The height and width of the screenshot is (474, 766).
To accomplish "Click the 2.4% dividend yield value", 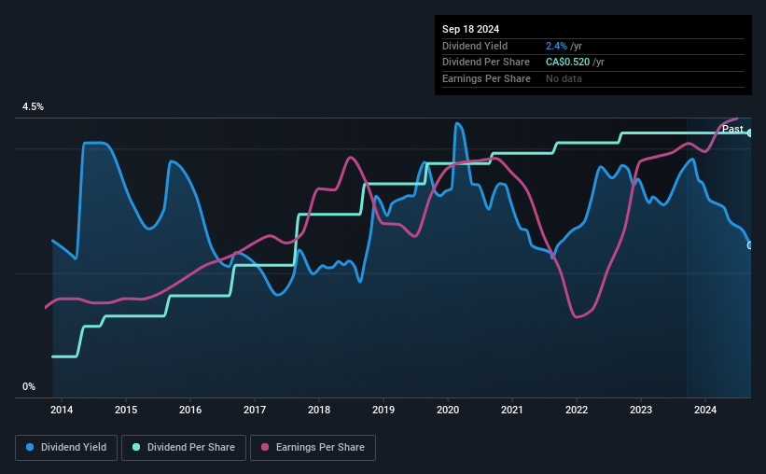I will pyautogui.click(x=556, y=46).
